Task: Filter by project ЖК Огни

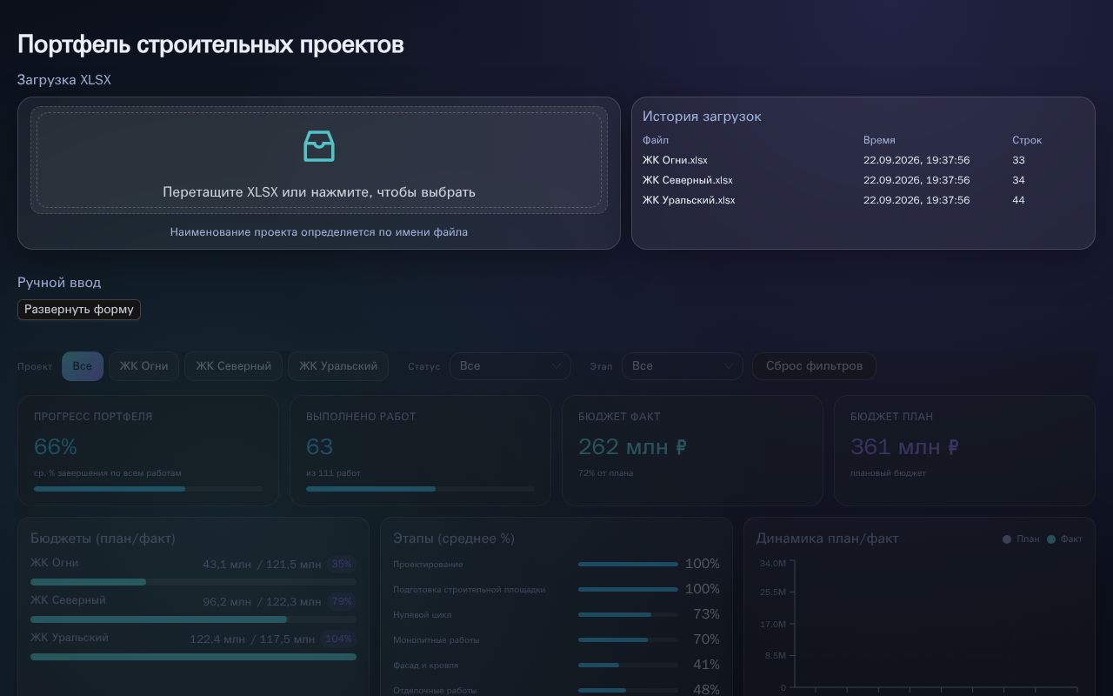Action: (143, 366)
